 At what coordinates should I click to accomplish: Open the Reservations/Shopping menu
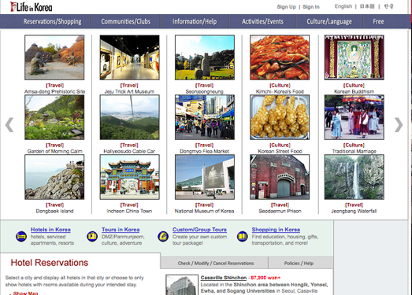pos(52,21)
